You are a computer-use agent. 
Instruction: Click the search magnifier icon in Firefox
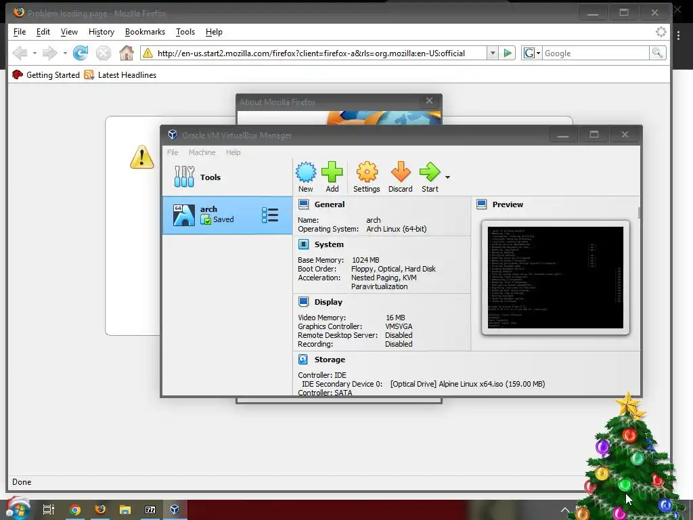click(x=657, y=53)
